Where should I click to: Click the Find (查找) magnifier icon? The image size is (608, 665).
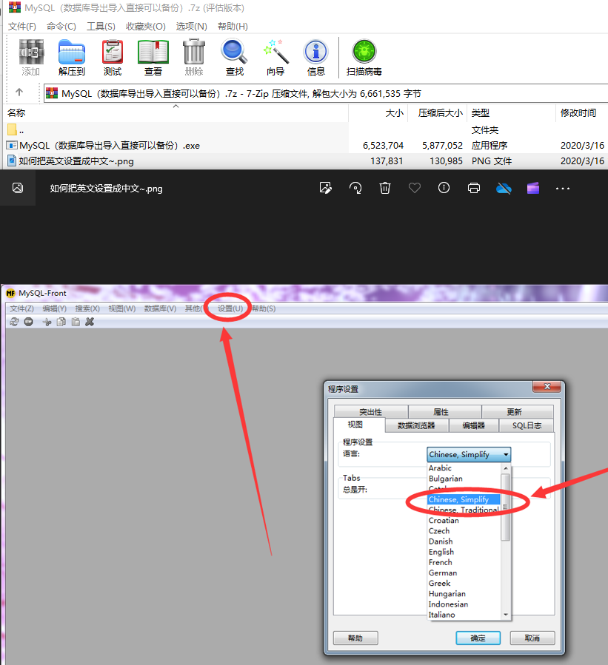click(234, 52)
